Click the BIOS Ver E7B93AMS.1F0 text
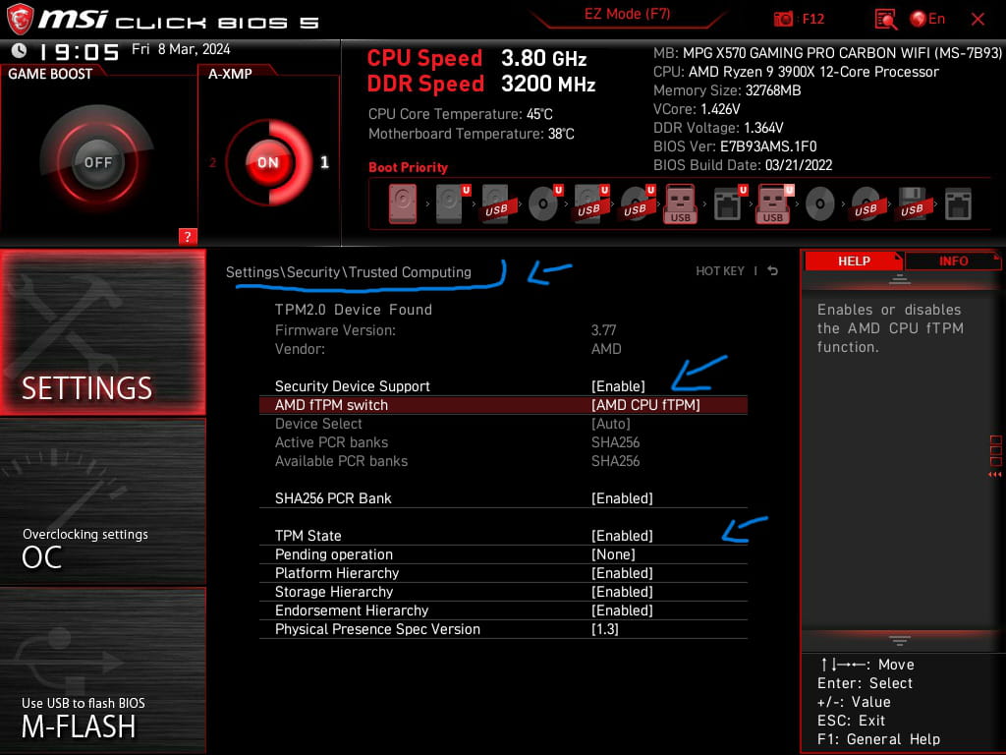The height and width of the screenshot is (755, 1006). tap(735, 146)
